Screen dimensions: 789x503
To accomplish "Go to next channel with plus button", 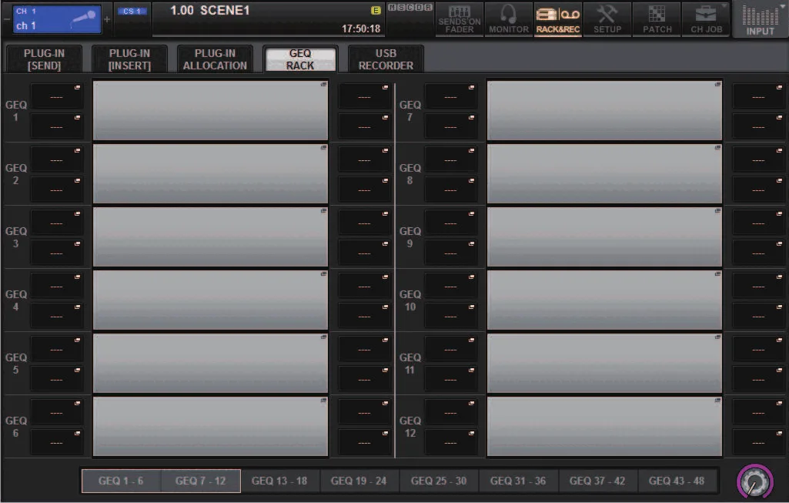I will 107,19.
